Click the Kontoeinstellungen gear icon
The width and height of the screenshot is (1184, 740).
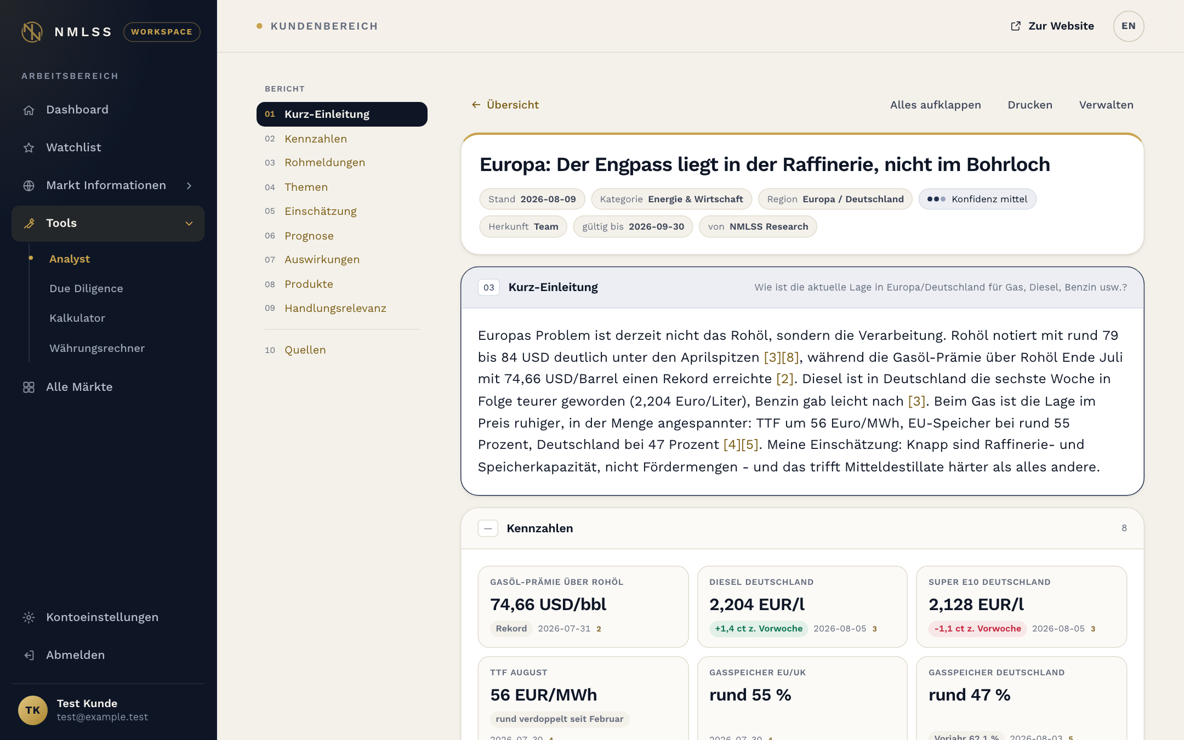point(29,618)
